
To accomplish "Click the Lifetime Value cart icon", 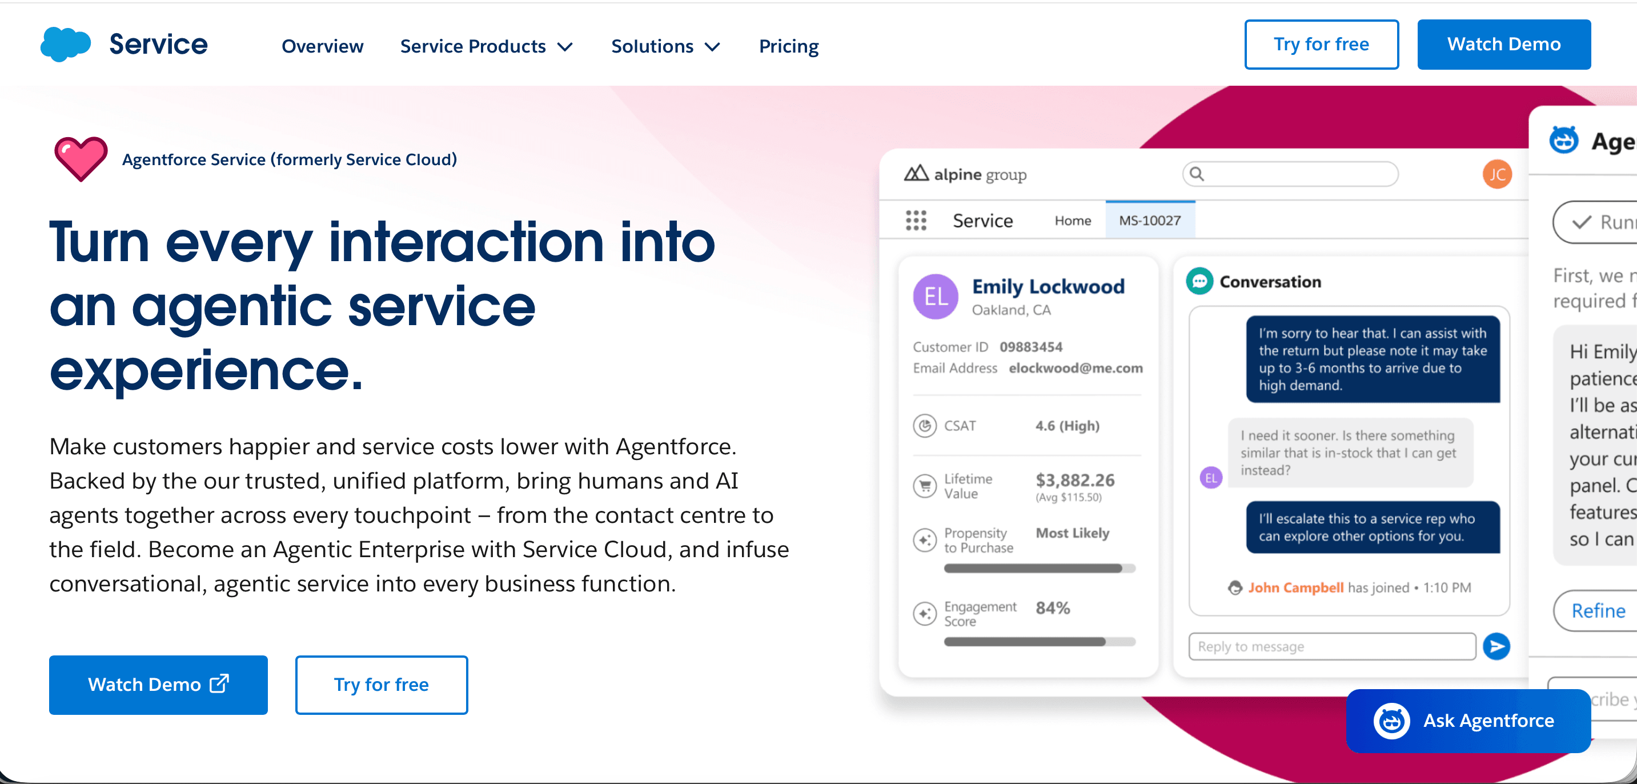I will point(925,486).
